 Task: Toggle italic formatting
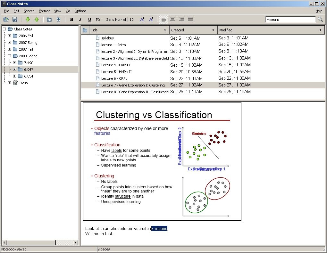(x=80, y=20)
